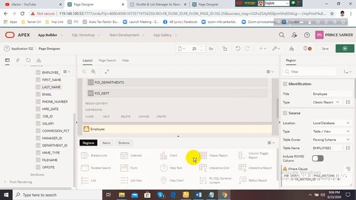Pick the Interactive Grid region type

click(214, 168)
